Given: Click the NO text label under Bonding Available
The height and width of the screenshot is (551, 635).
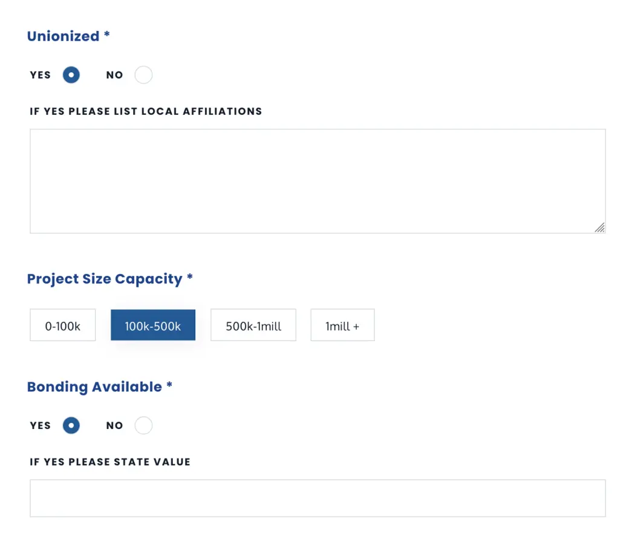Looking at the screenshot, I should 114,425.
